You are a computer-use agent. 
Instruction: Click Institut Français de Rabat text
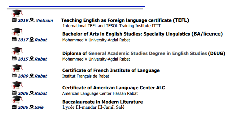point(85,76)
